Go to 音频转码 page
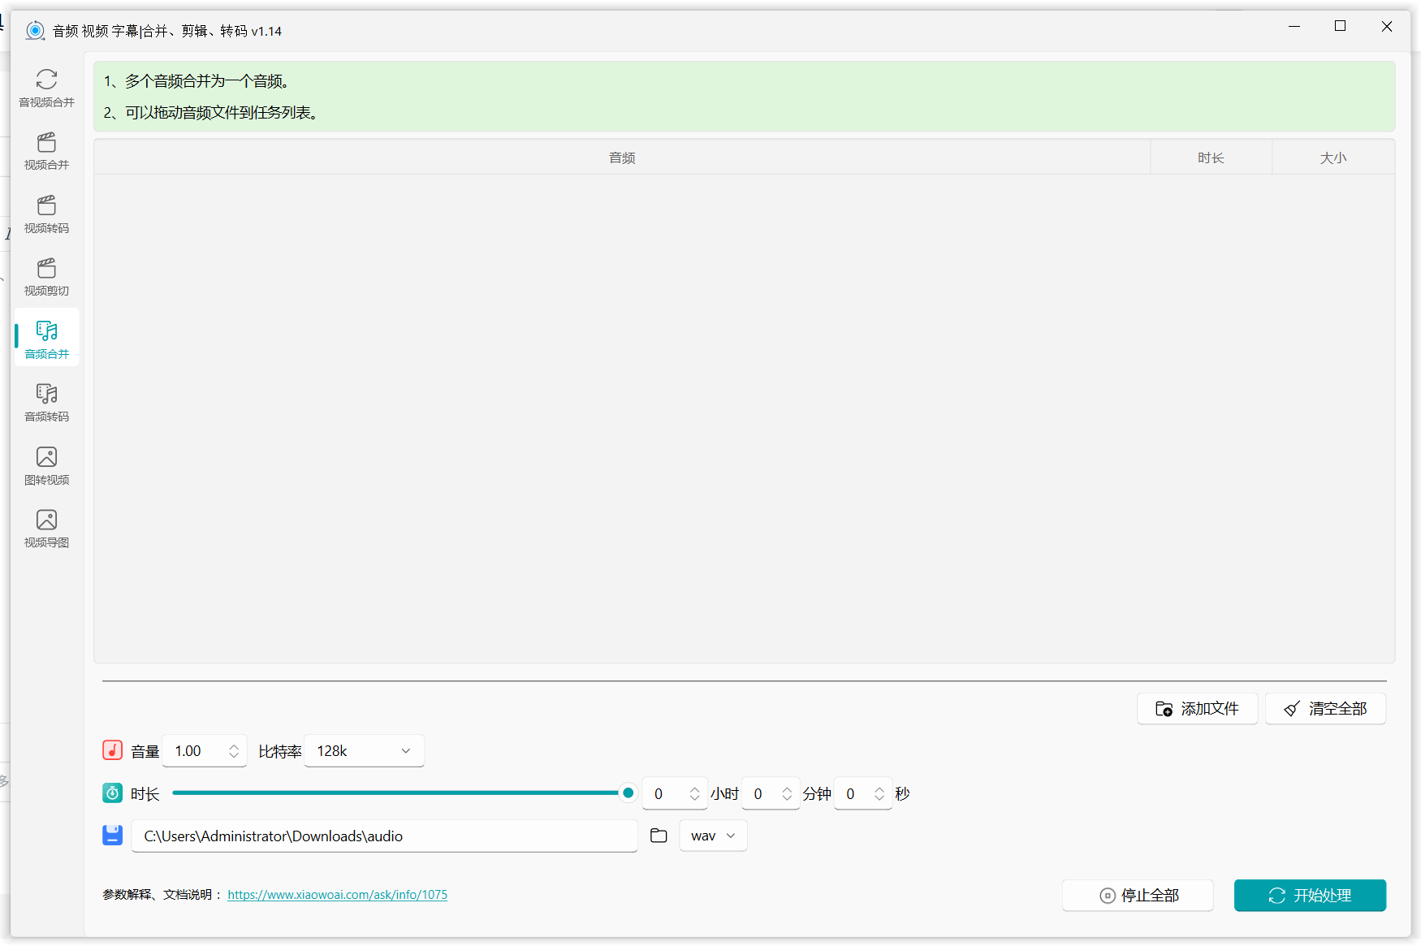The image size is (1421, 946). click(x=46, y=403)
